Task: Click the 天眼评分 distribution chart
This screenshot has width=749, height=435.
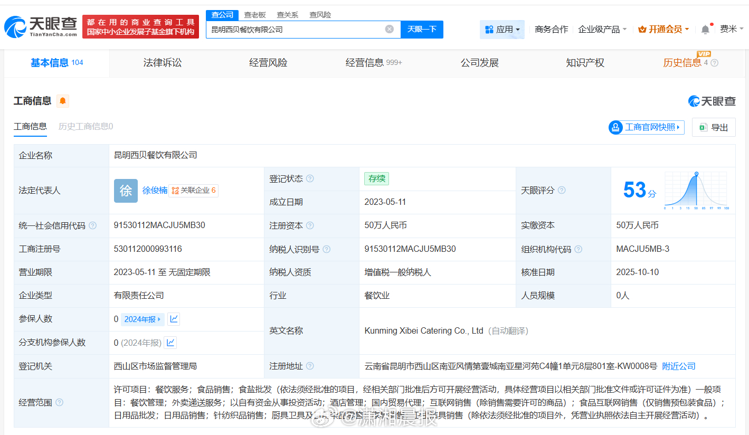Action: click(696, 190)
